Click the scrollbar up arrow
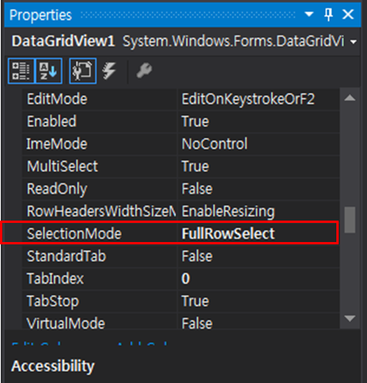Image resolution: width=367 pixels, height=383 pixels. point(349,97)
